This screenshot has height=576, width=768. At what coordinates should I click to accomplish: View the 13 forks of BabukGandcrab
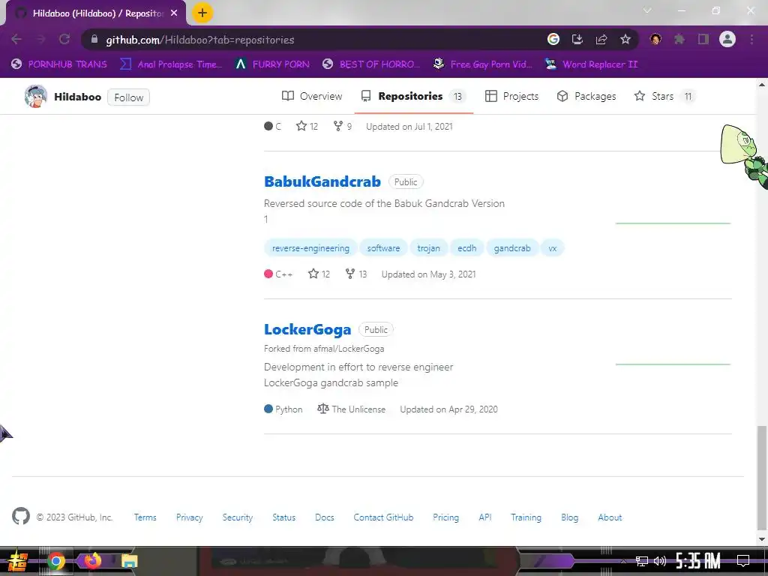tap(356, 274)
